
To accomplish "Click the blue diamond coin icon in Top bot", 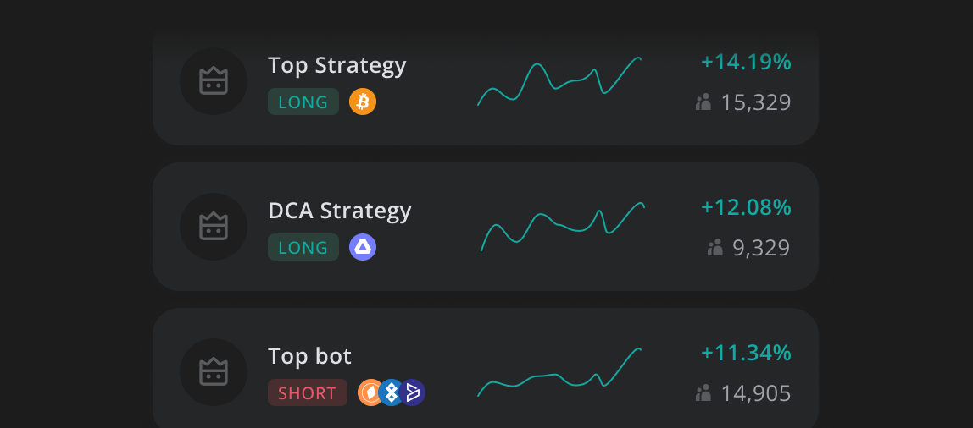I will tap(391, 392).
